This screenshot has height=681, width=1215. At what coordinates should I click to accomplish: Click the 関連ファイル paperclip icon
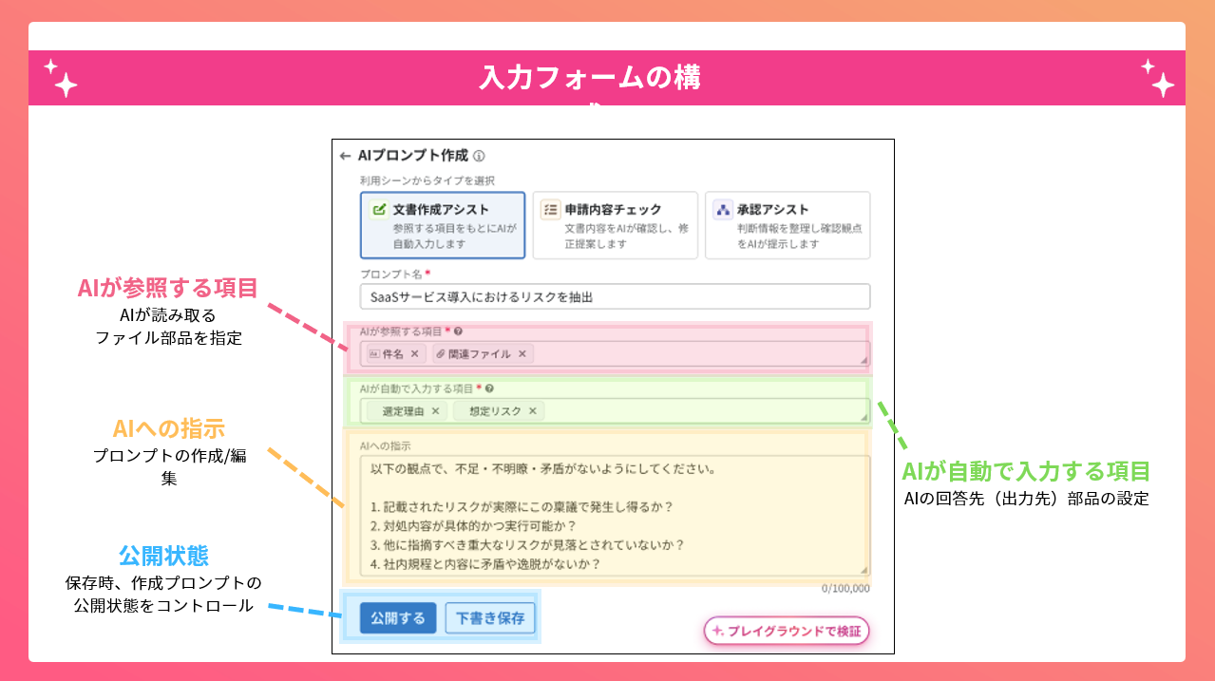click(440, 353)
